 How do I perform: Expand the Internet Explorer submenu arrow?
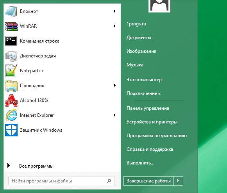[x=114, y=115]
